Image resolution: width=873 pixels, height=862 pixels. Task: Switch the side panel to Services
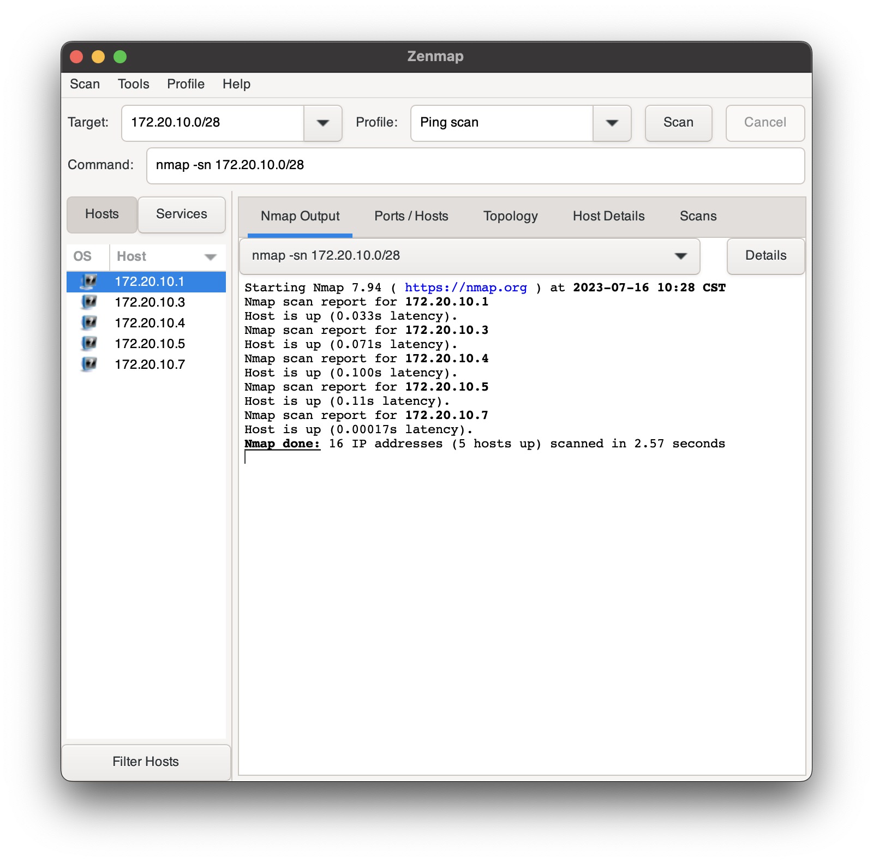[x=182, y=214]
